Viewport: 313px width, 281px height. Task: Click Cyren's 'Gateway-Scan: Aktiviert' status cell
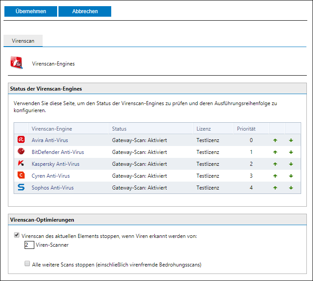[139, 176]
